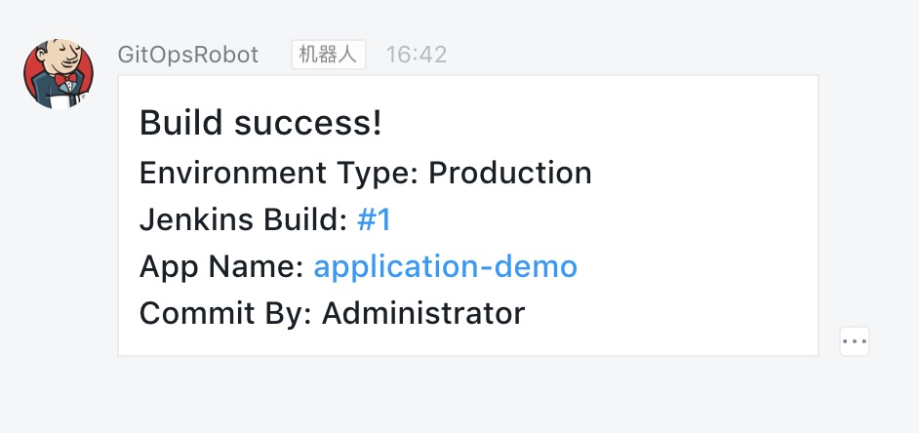Click the GitOpsRobot sender name

point(188,55)
